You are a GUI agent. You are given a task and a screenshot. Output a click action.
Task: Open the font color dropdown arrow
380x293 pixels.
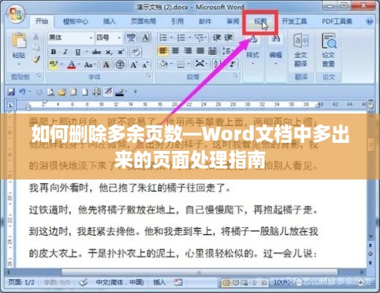click(x=79, y=64)
